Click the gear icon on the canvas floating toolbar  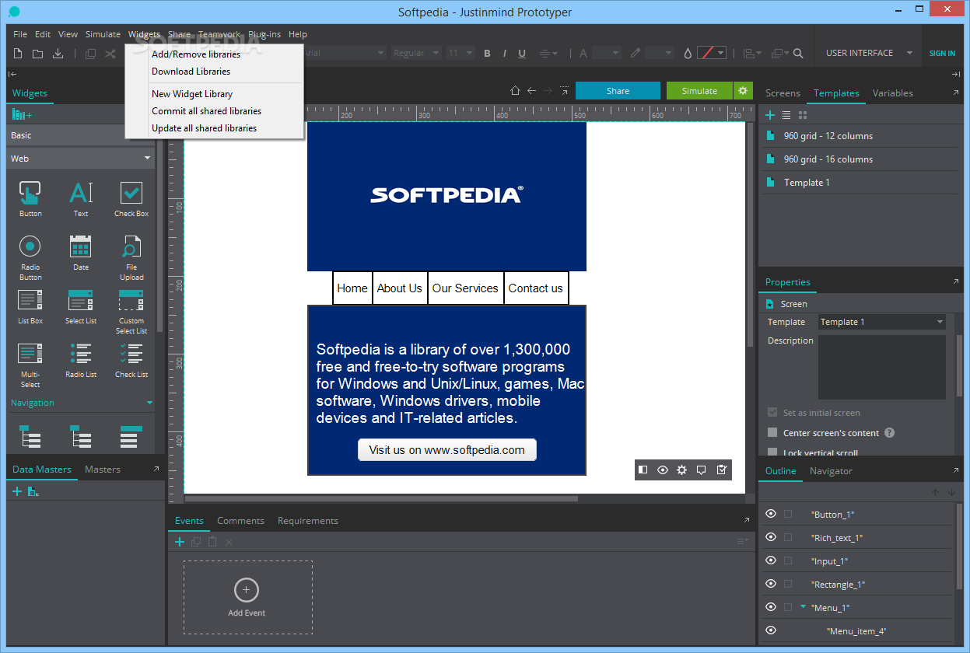(682, 470)
